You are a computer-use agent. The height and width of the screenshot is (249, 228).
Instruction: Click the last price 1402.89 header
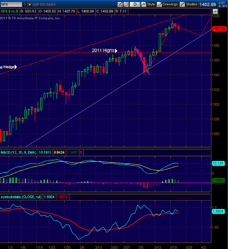click(207, 4)
